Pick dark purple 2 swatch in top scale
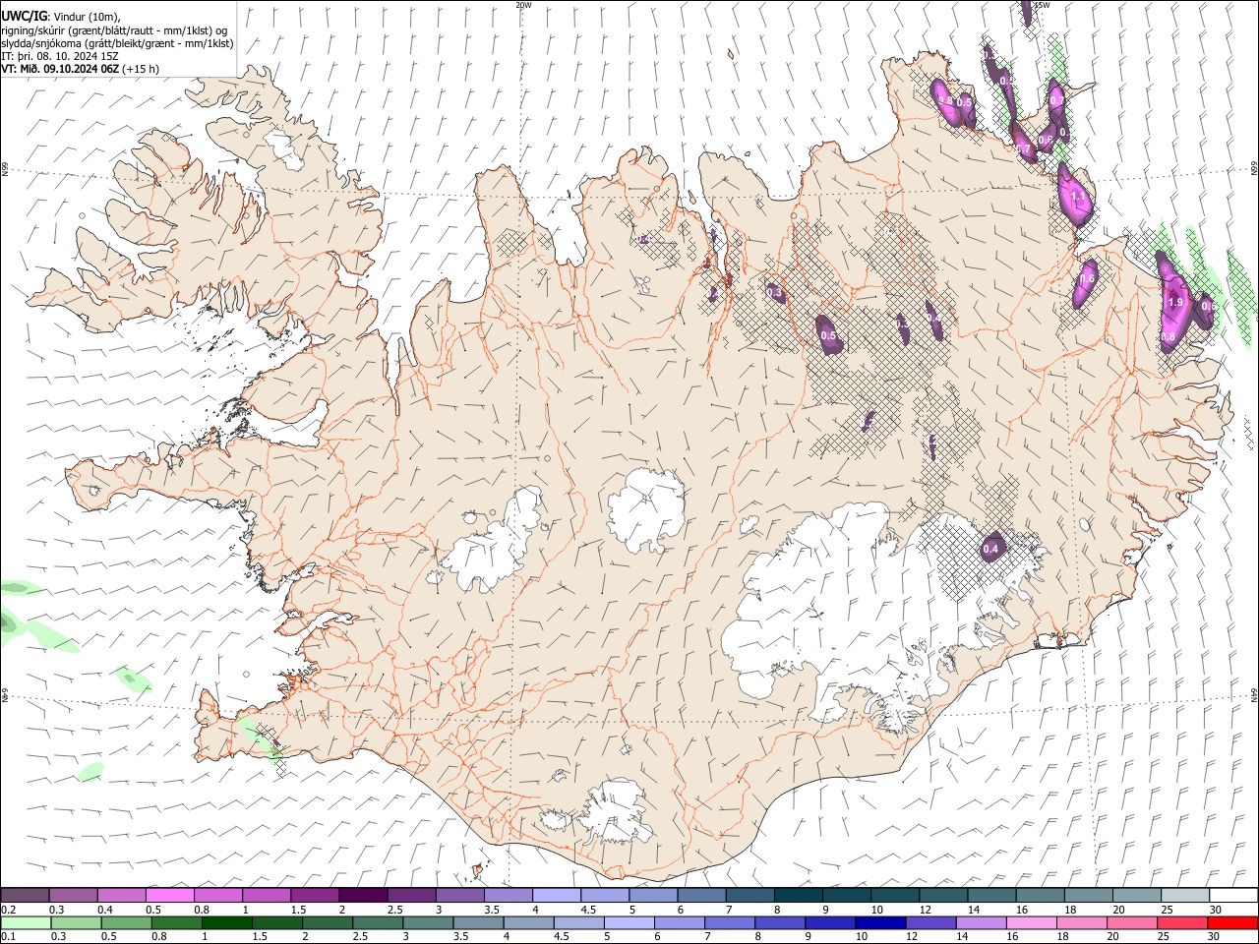The height and width of the screenshot is (944, 1259). pos(363,895)
